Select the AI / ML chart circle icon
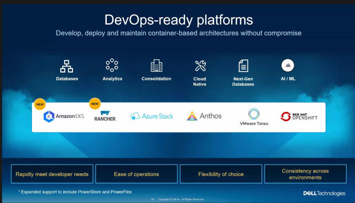The height and width of the screenshot is (203, 355). (288, 65)
